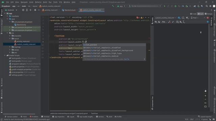Screen dimensions: 216x121
Task: Click the Guidelines icon in design toolbar
Action: coord(184,22)
